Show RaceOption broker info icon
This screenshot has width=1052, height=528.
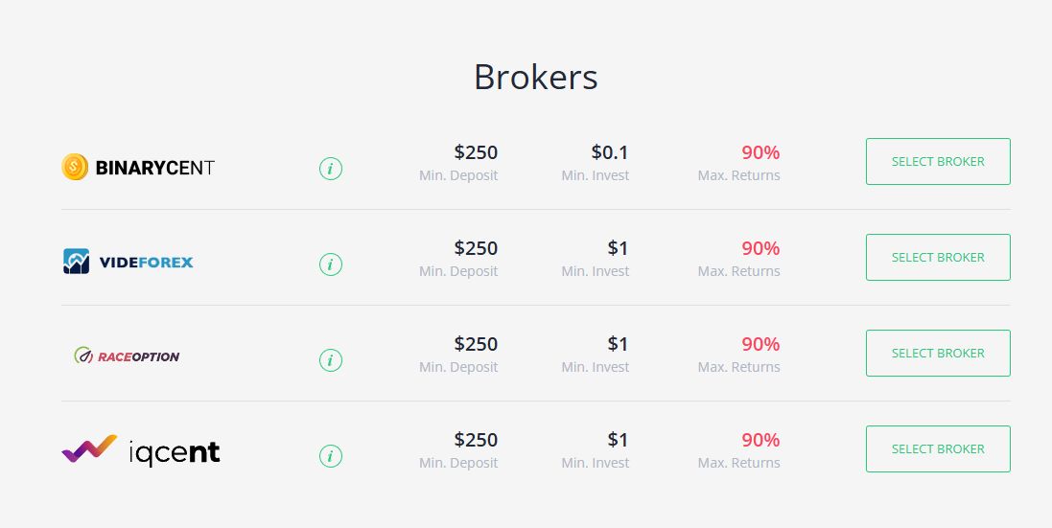click(330, 360)
